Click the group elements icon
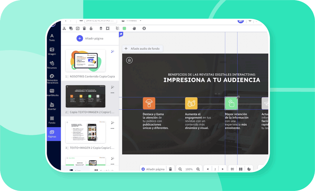Viewport: 315px width, 191px height. point(108,29)
